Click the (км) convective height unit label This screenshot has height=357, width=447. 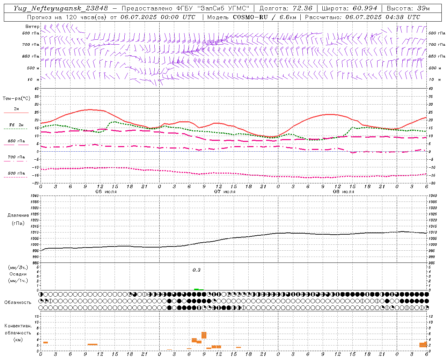(x=18, y=340)
